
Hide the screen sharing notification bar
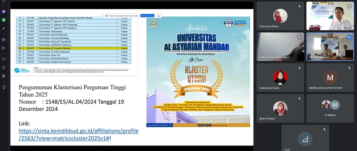pos(159,16)
